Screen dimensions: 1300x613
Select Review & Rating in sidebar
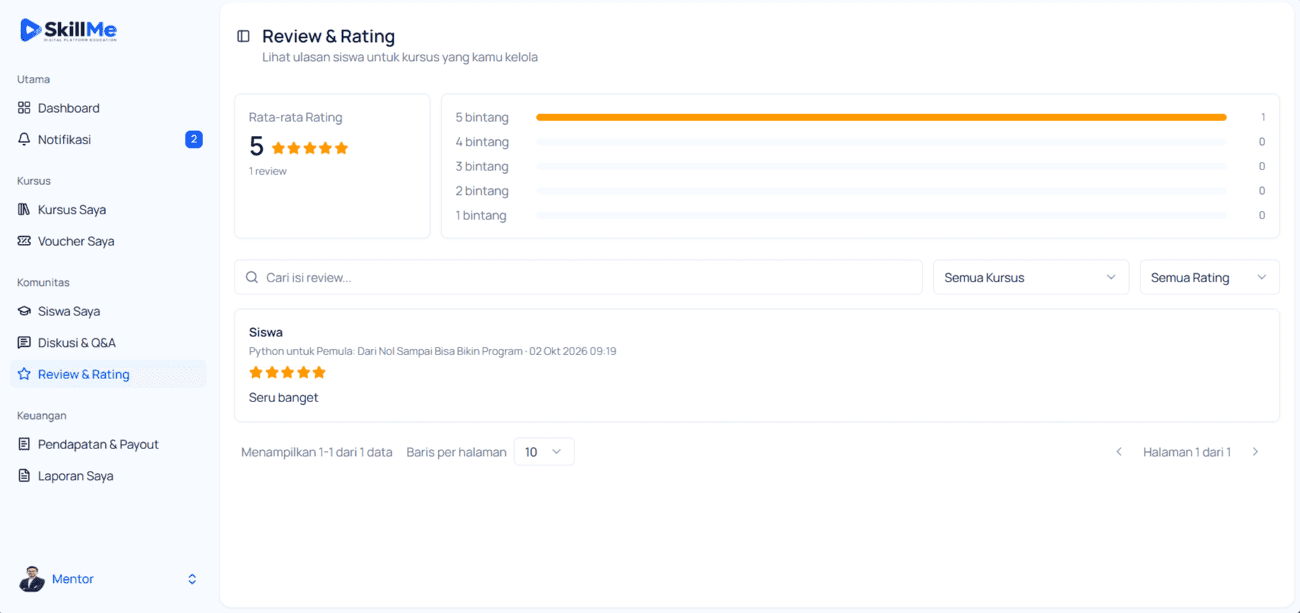[x=108, y=374]
